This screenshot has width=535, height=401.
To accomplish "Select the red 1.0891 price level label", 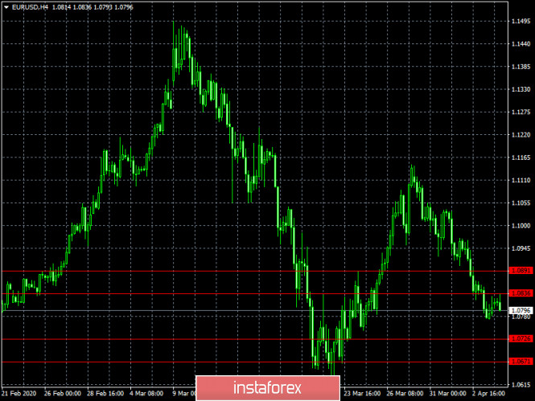I will coord(521,272).
